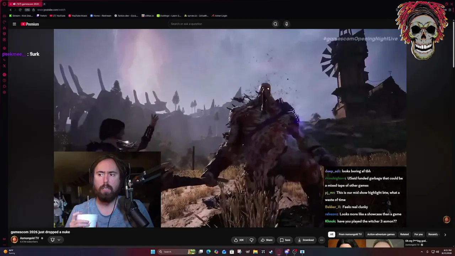Open the '(7) YouTube' bookmark
Viewport: 455px width, 256px height.
tap(58, 16)
